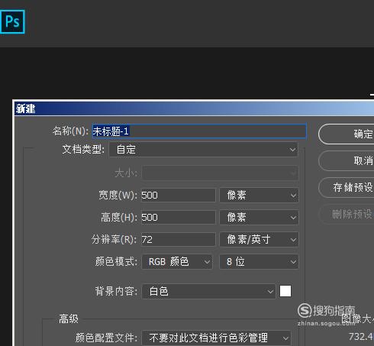Click the 732.4 image size value
The width and height of the screenshot is (374, 346).
tap(361, 337)
